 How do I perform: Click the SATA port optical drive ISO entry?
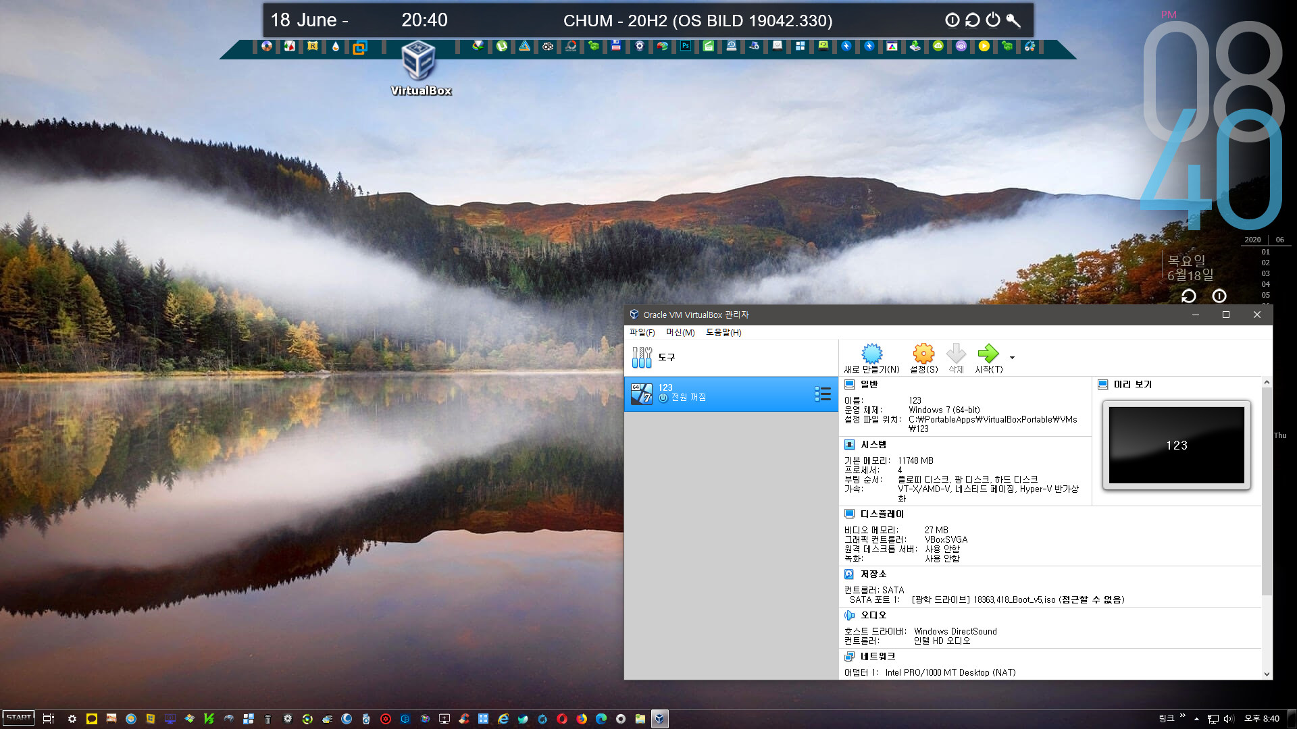point(1017,600)
